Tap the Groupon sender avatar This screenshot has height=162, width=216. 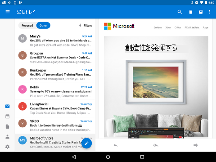(x=22, y=55)
